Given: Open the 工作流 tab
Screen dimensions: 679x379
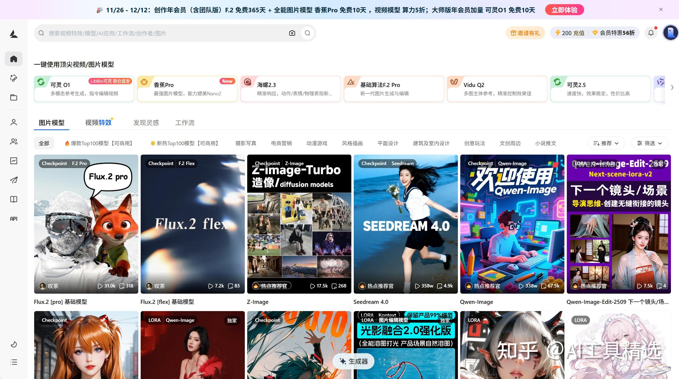Looking at the screenshot, I should 185,123.
